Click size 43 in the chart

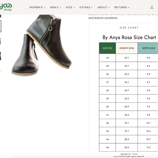107,131
